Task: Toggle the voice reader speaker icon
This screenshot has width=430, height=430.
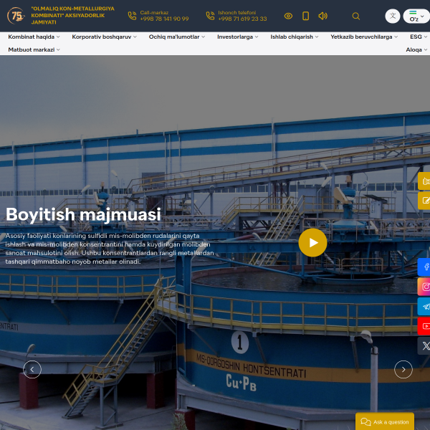Action: [x=322, y=16]
